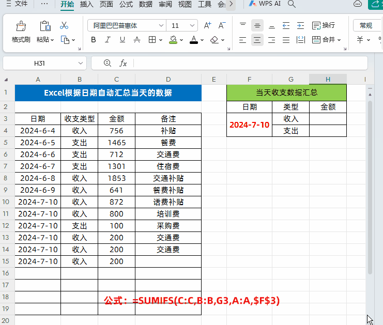Open the 文件 menu
The image size is (383, 325).
click(x=17, y=4)
